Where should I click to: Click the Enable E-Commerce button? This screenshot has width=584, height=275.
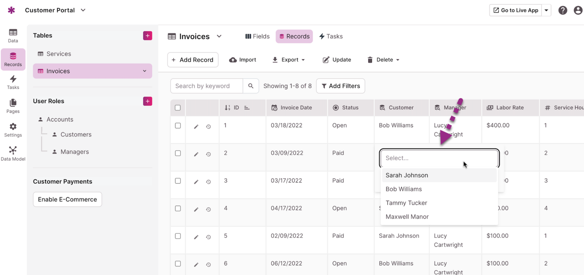pyautogui.click(x=67, y=200)
